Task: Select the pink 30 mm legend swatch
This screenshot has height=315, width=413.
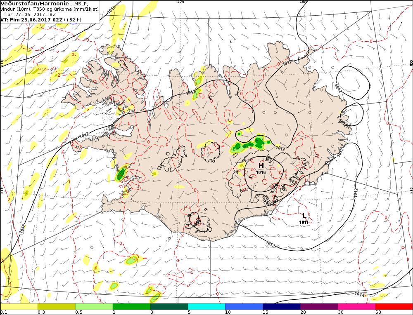Action: tap(357, 307)
